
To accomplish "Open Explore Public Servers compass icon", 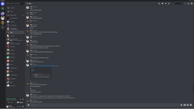I will [x=3, y=8].
